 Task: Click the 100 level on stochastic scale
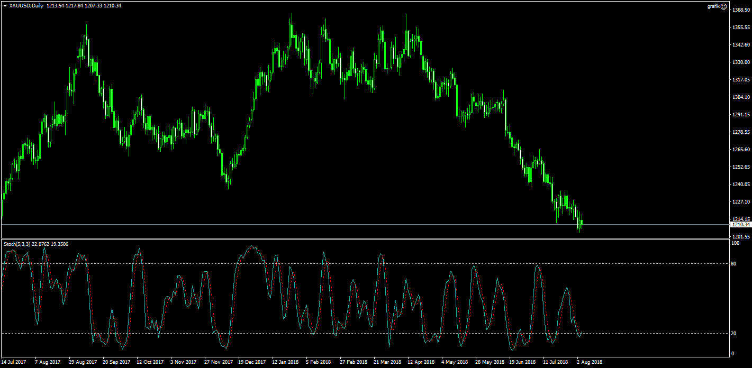(x=736, y=243)
